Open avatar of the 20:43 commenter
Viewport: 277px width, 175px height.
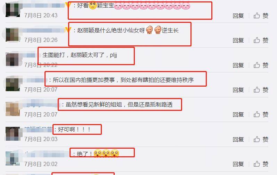point(13,10)
